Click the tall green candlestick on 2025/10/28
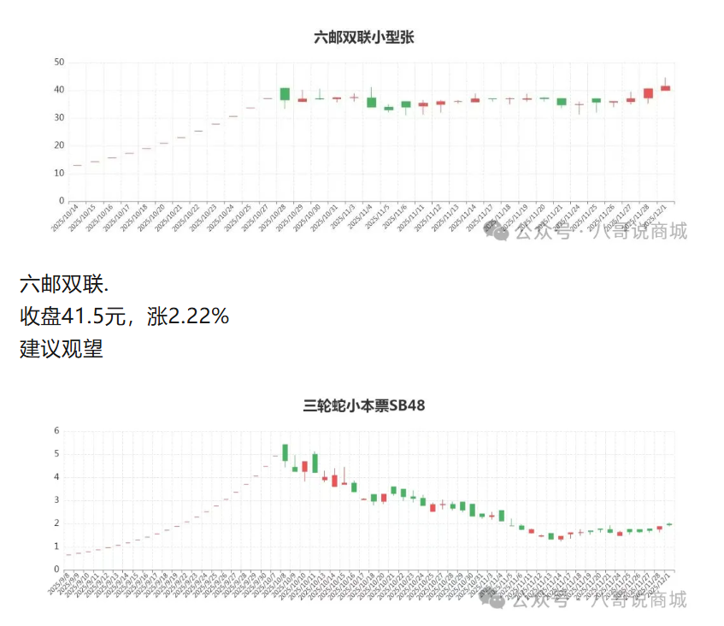This screenshot has width=724, height=626. tap(285, 94)
